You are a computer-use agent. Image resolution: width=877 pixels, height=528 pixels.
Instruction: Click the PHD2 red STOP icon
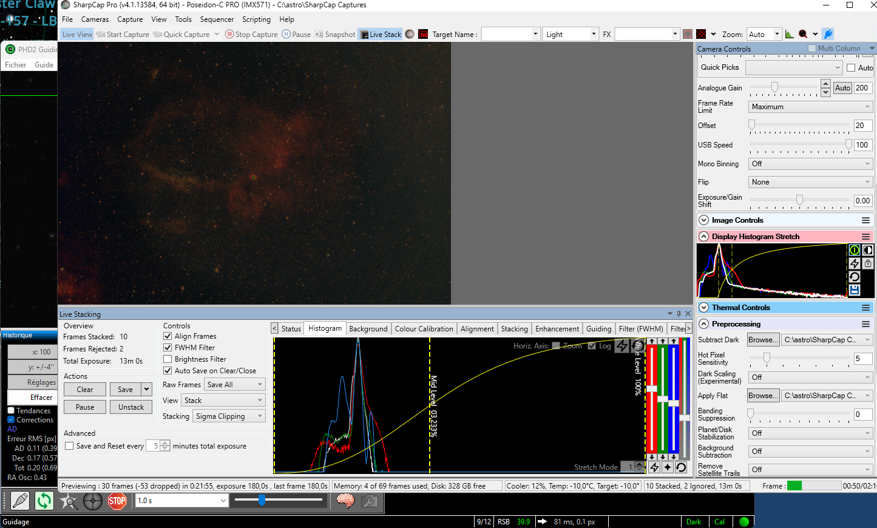[117, 501]
